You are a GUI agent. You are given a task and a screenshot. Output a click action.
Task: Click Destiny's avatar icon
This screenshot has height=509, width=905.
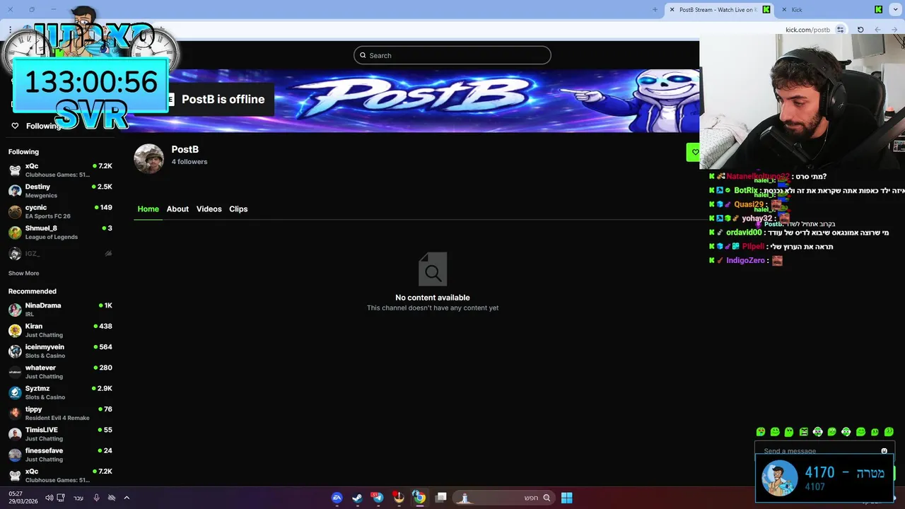click(15, 191)
